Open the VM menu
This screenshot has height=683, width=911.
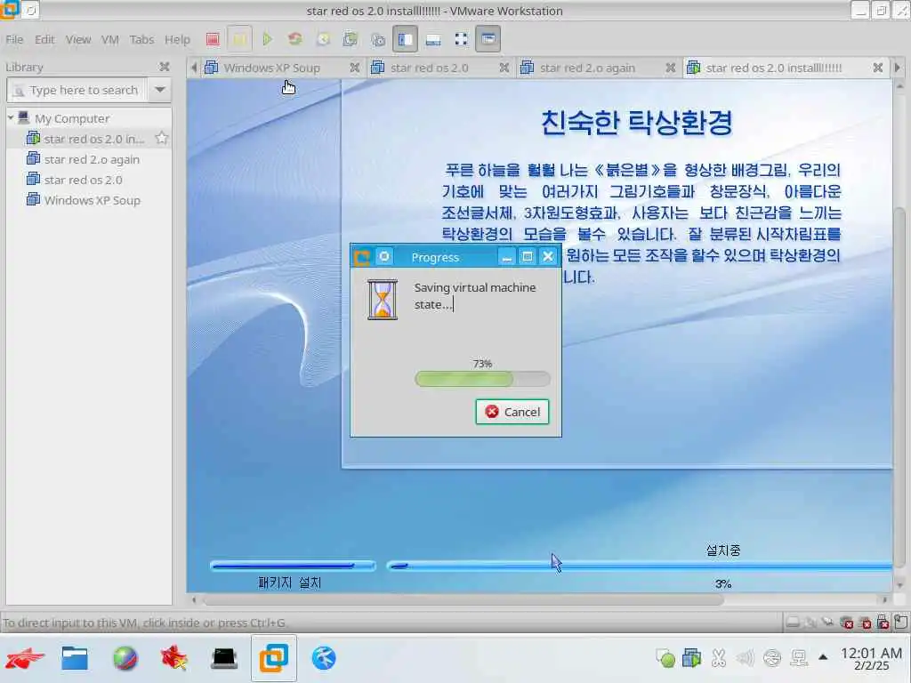(109, 39)
